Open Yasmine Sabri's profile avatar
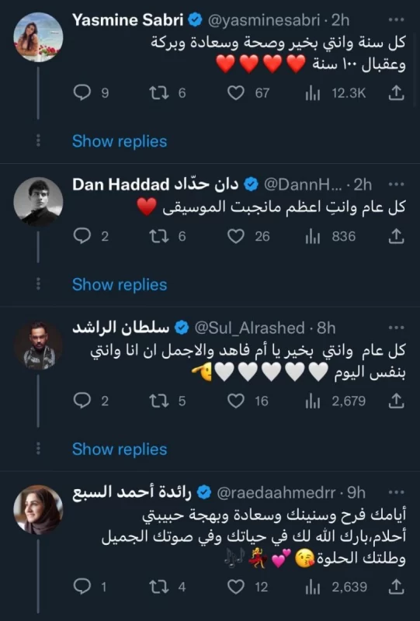The width and height of the screenshot is (420, 621). pos(39,37)
